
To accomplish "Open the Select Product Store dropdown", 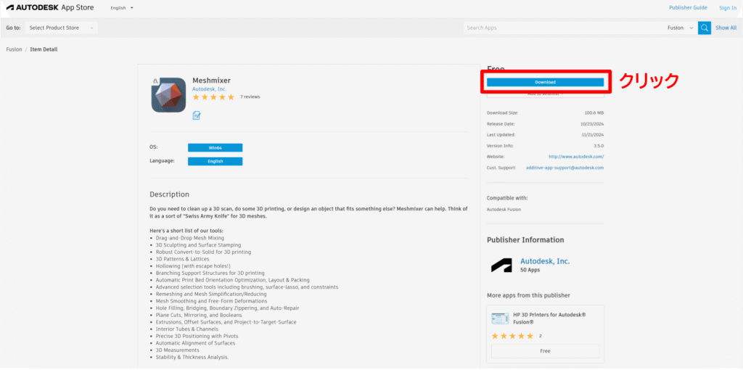I will pyautogui.click(x=62, y=28).
